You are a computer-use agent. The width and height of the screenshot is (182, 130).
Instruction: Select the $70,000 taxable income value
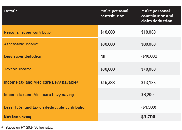148,69
